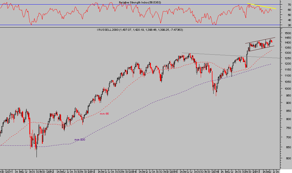Click the 2017 year label on time axis
The width and height of the screenshot is (292, 173).
[x=257, y=172]
